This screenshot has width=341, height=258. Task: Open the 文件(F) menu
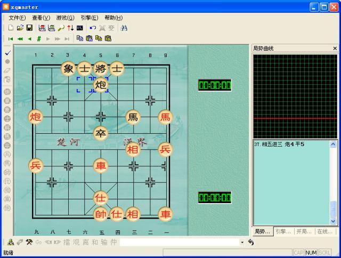tap(17, 18)
